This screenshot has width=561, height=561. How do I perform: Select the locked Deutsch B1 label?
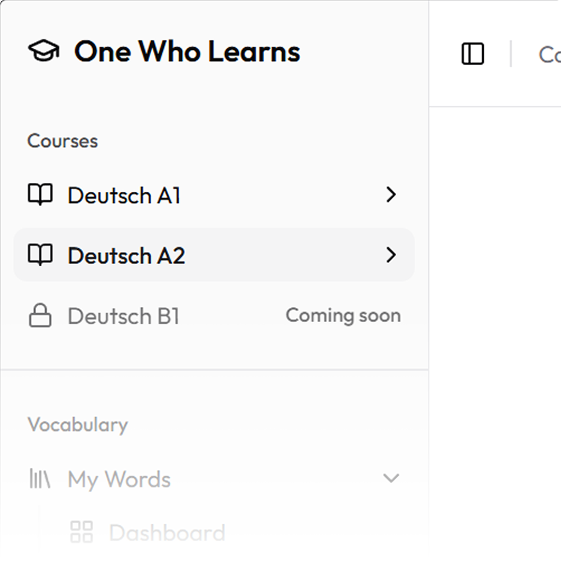click(123, 316)
